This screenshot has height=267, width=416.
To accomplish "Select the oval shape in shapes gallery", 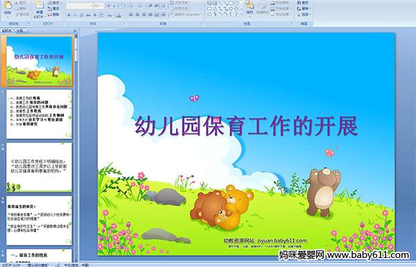I will (x=236, y=3).
